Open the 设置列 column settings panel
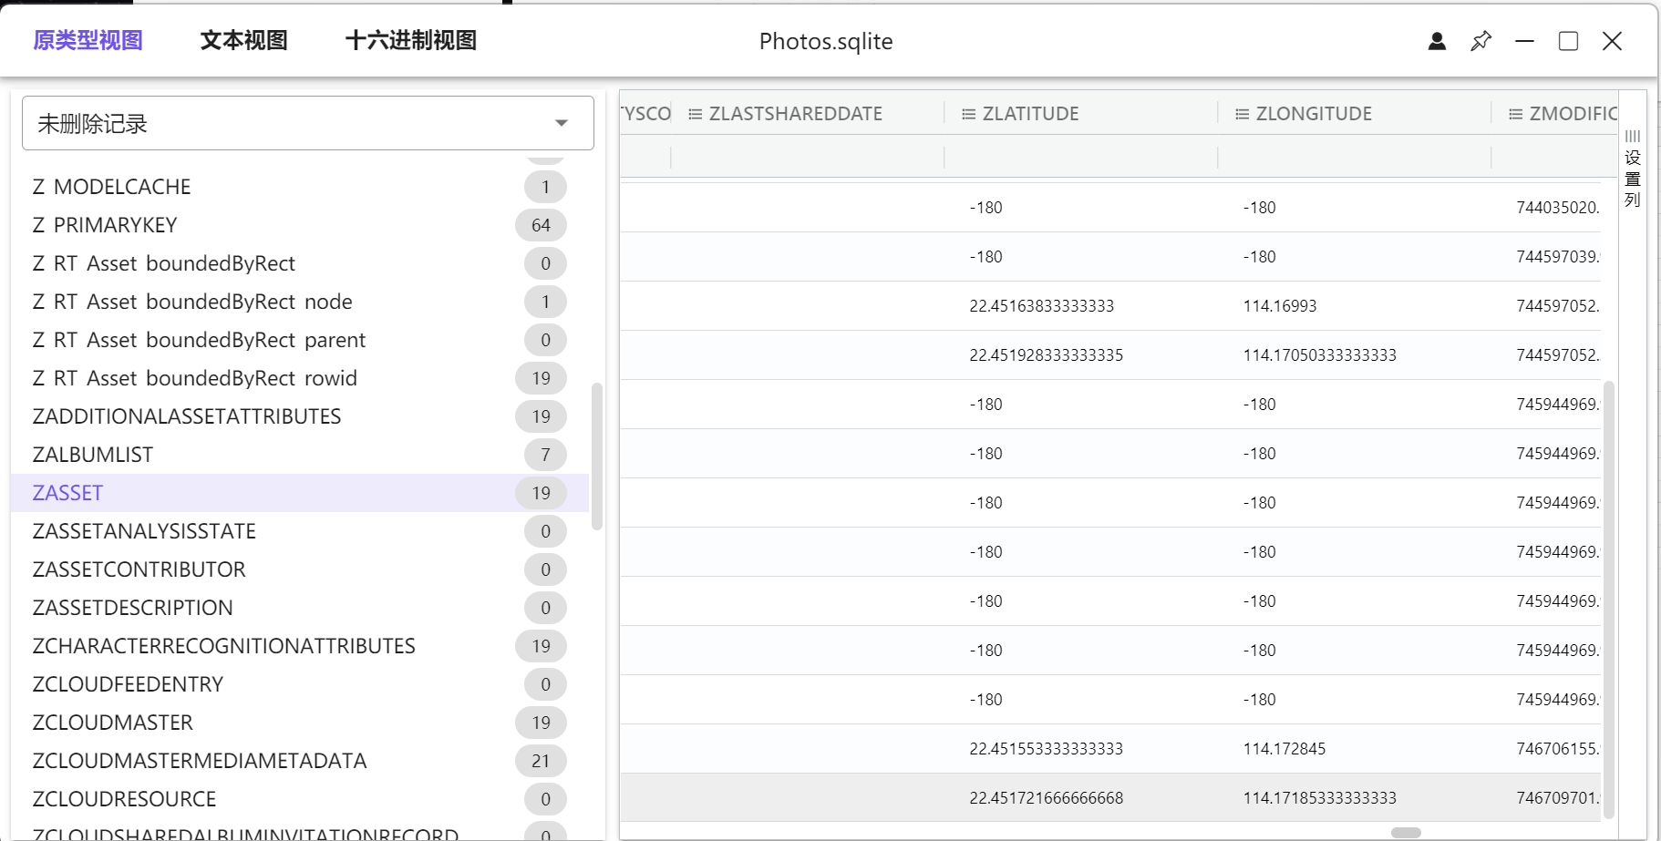Viewport: 1661px width, 841px height. [1632, 179]
